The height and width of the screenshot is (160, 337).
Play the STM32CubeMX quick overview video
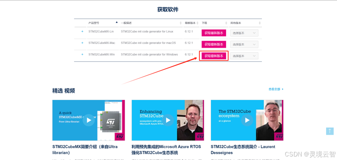88,120
